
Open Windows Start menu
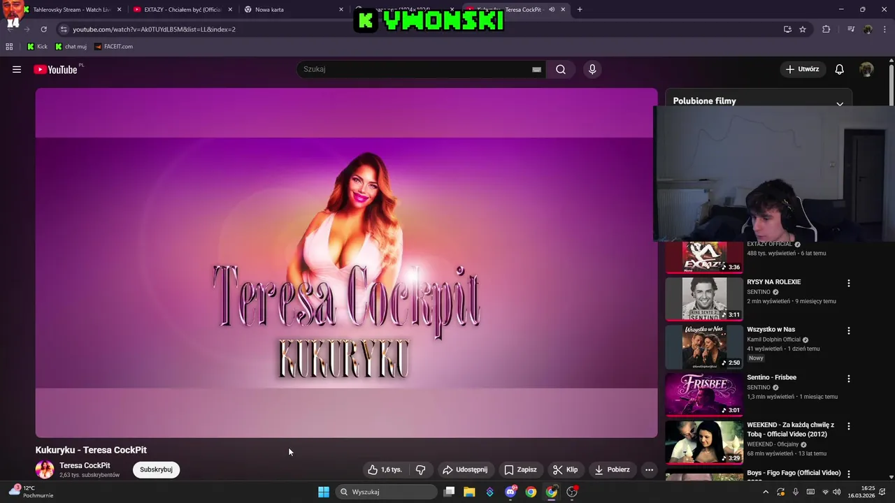tap(324, 492)
